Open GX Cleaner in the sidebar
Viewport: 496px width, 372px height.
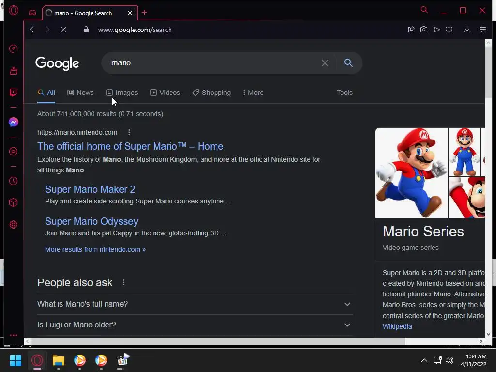[x=13, y=71]
